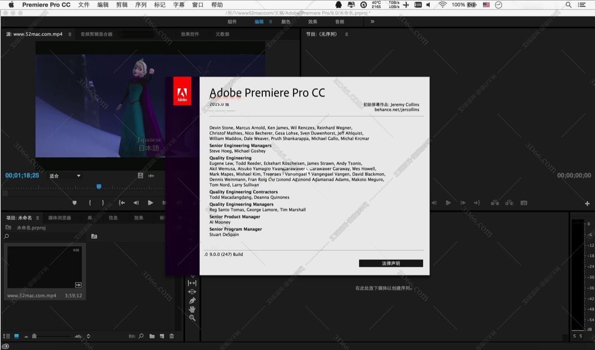Mark Out point in Source monitor
595x350 pixels.
tap(103, 203)
